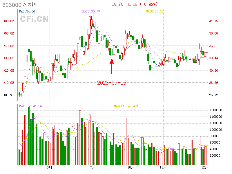The height and width of the screenshot is (174, 232).
Task: Click the 12月 month label
Action: click(x=205, y=168)
